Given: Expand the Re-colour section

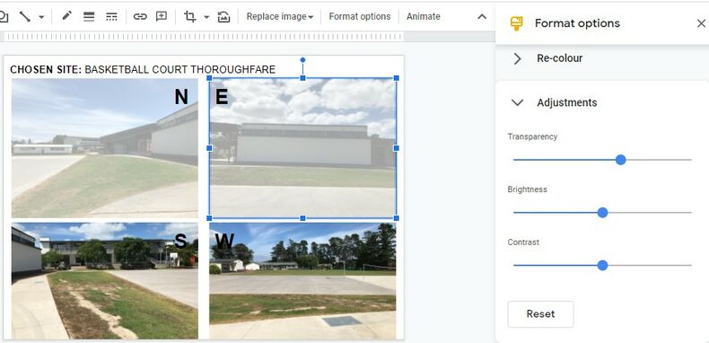Looking at the screenshot, I should [x=518, y=58].
